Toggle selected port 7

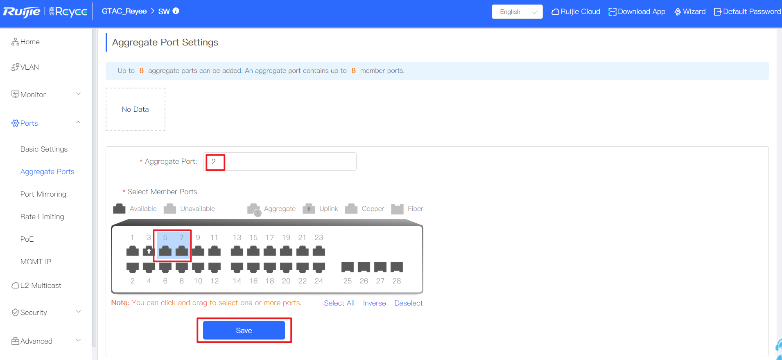181,251
